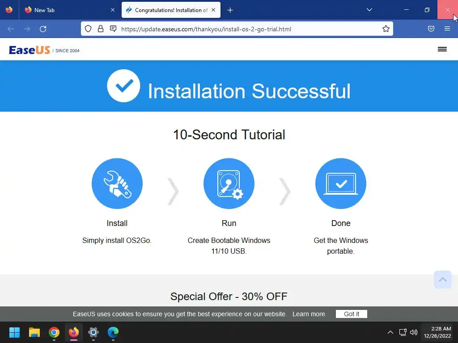The image size is (458, 343).
Task: Open Google Chrome from taskbar
Action: coord(54,332)
